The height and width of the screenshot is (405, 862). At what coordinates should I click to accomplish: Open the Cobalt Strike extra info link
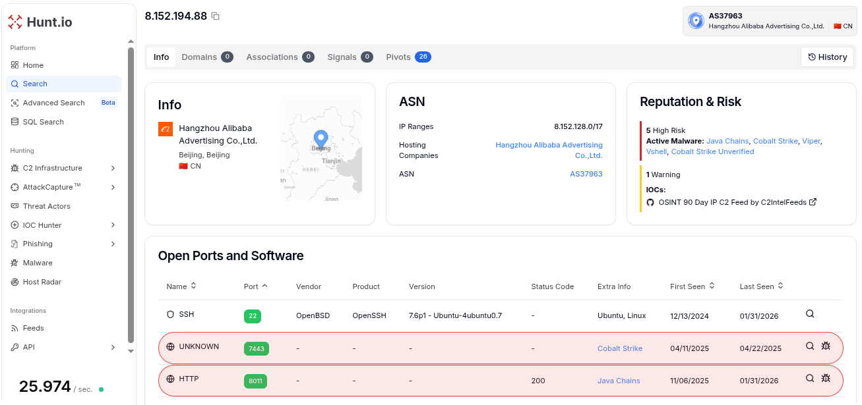(619, 348)
